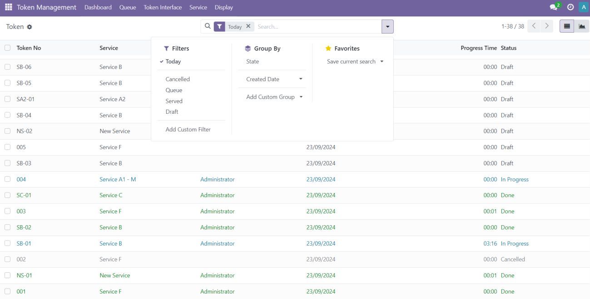
Task: Switch to list view
Action: pos(567,26)
